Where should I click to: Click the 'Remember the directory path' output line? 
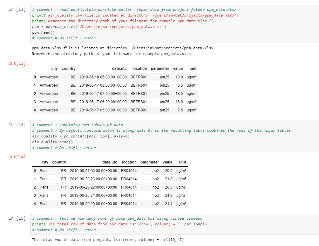coord(112,54)
